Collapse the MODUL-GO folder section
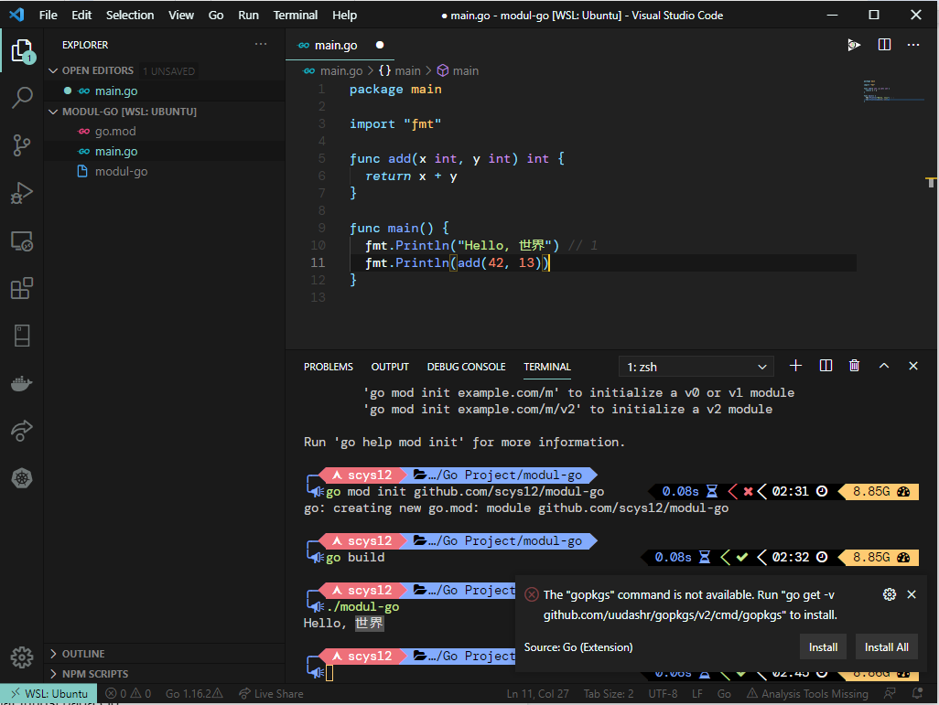 click(x=53, y=112)
